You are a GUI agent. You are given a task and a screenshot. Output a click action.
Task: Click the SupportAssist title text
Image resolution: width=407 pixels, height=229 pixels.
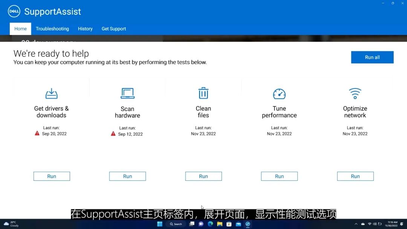53,11
